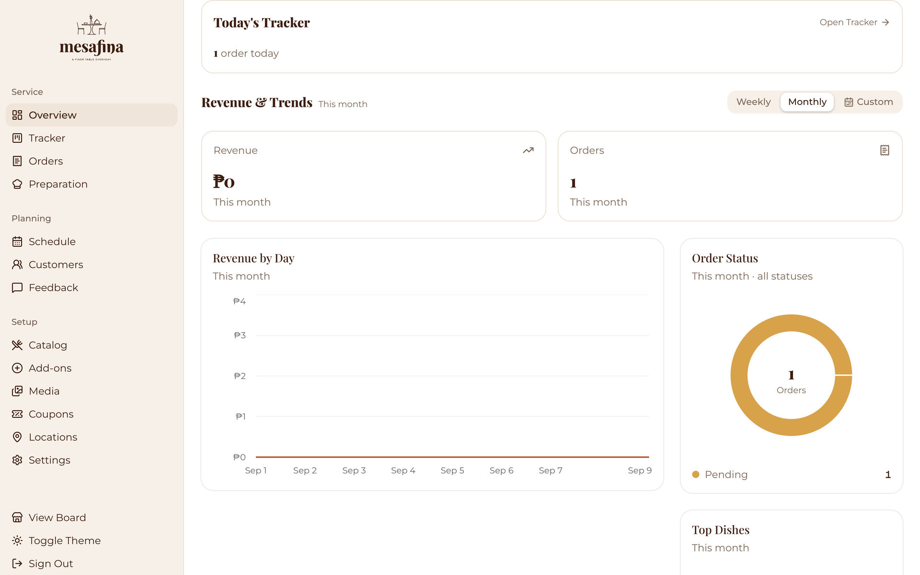This screenshot has width=920, height=575.
Task: Navigate to Customers label in sidebar
Action: [56, 264]
